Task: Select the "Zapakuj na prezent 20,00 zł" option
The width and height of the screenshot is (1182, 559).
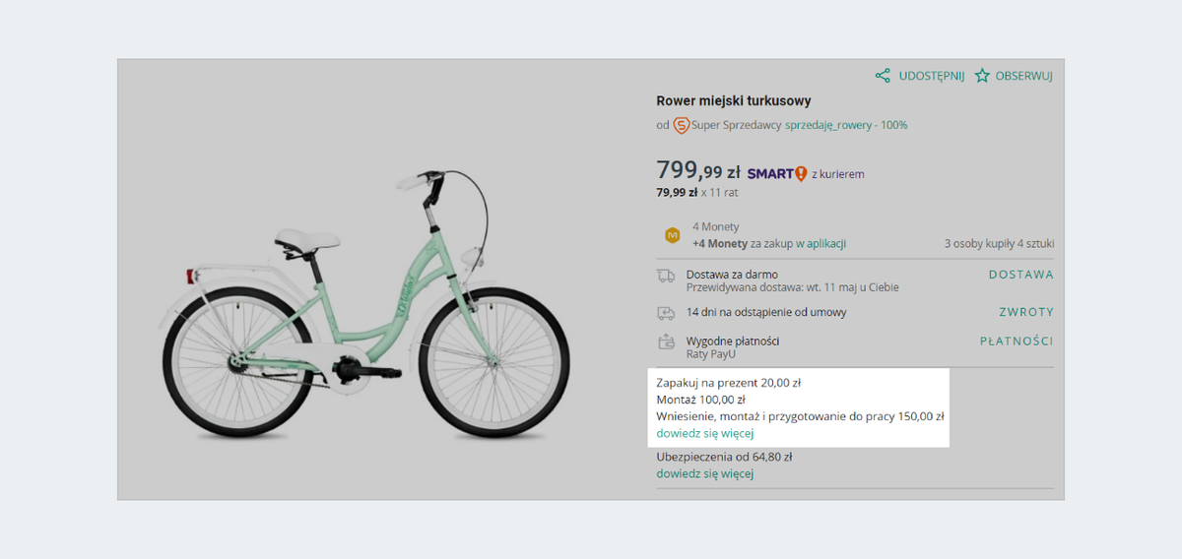Action: tap(729, 382)
